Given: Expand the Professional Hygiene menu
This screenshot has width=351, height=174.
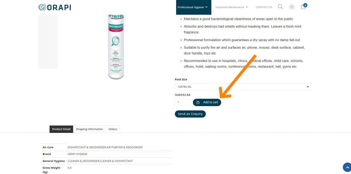Looking at the screenshot, I should tap(193, 7).
